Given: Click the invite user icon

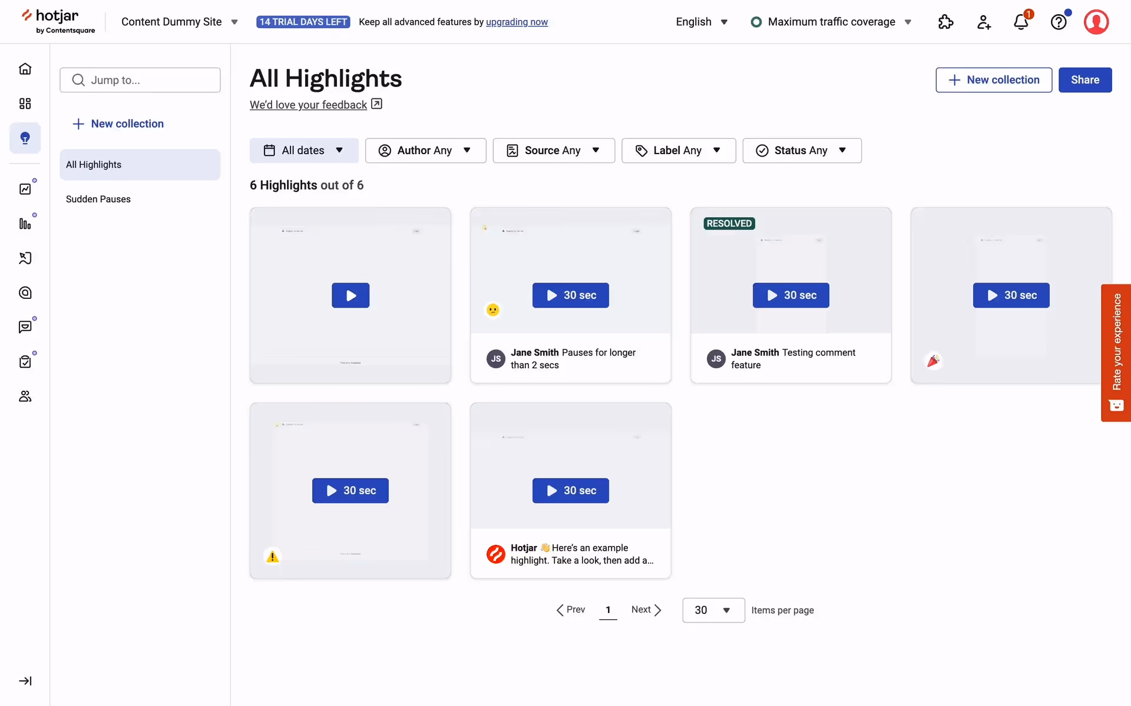Looking at the screenshot, I should click(x=983, y=22).
